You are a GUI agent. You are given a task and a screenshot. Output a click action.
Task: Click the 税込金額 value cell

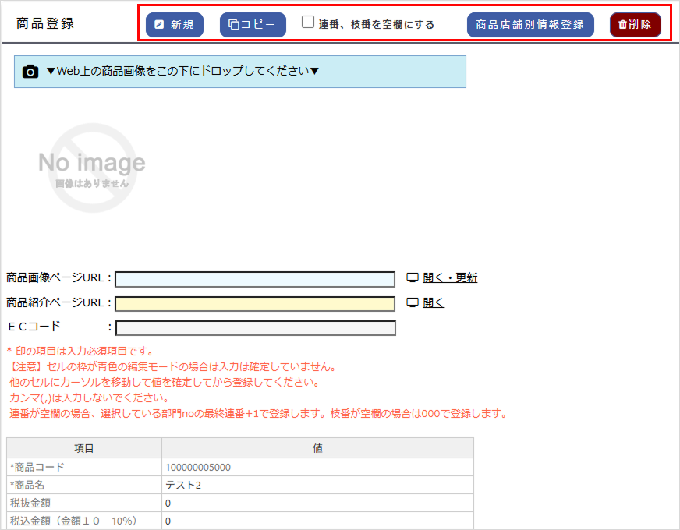(317, 521)
